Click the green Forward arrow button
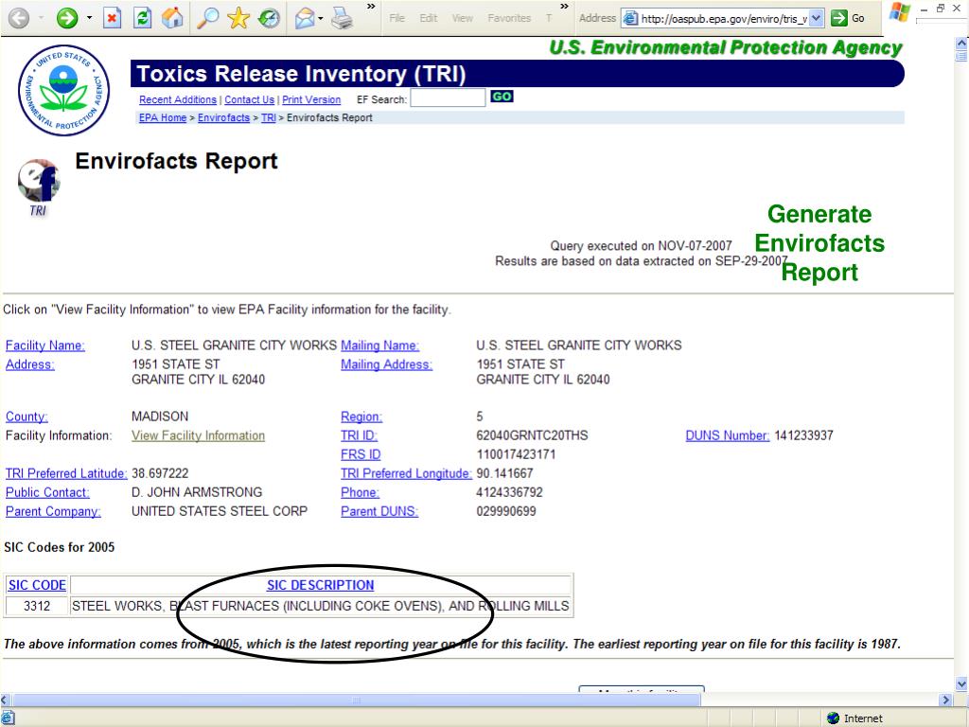Screen dimensions: 969x727 [x=67, y=18]
